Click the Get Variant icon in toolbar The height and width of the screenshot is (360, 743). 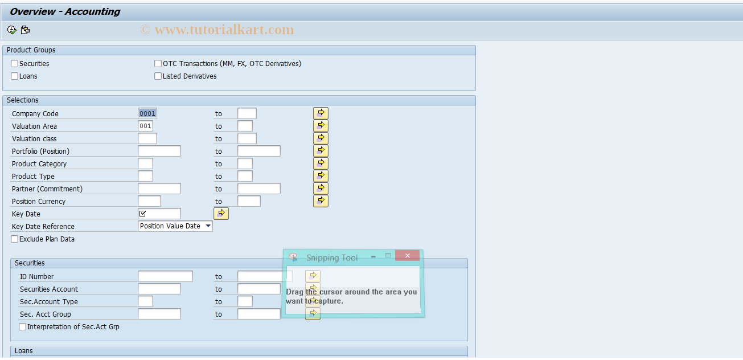[25, 30]
